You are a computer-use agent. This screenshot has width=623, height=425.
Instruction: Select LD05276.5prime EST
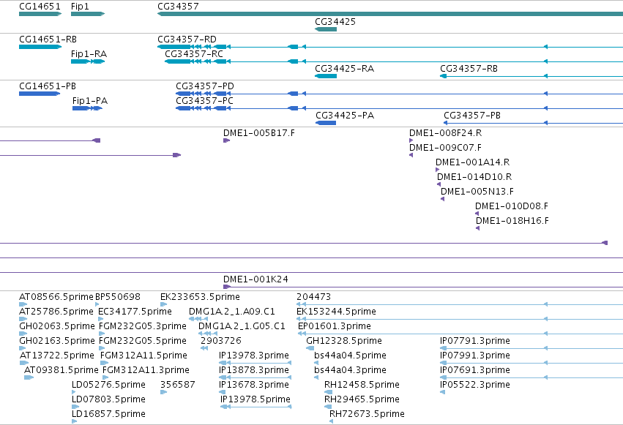pos(73,393)
